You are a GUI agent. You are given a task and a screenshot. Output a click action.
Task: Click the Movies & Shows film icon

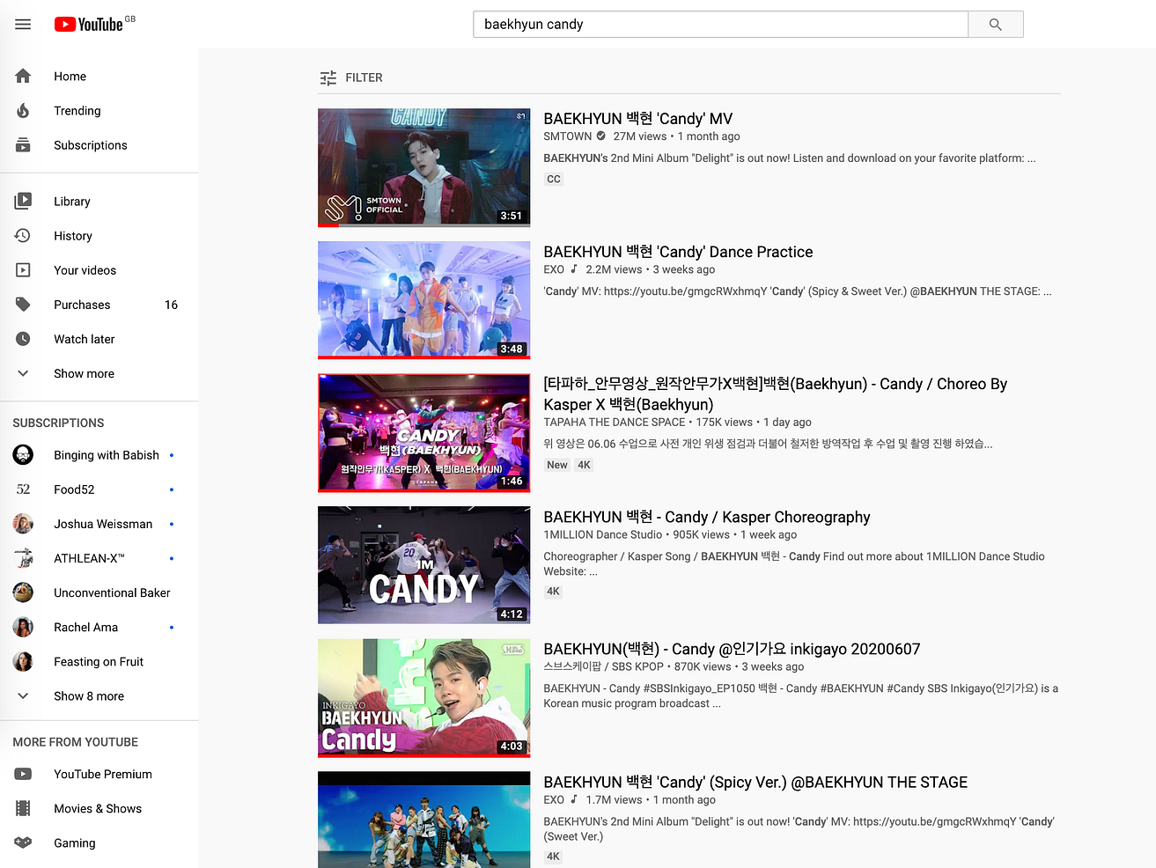[x=23, y=808]
